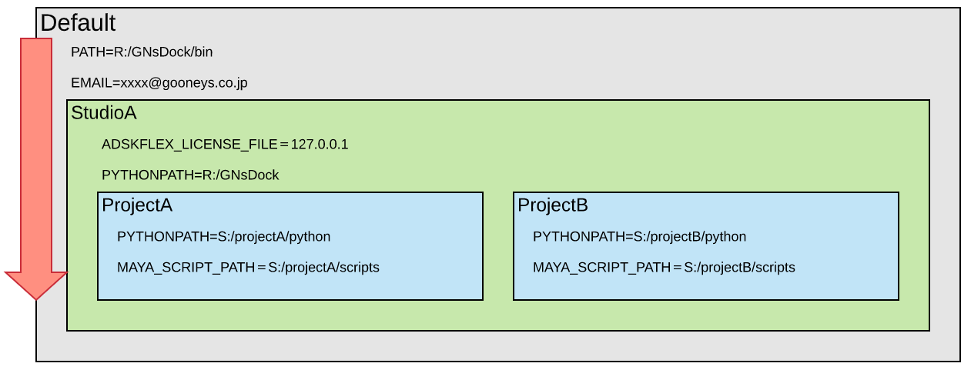Select the PYTHONPATH=R:/GNsDock line in StudioA
The width and height of the screenshot is (971, 370).
pos(190,175)
